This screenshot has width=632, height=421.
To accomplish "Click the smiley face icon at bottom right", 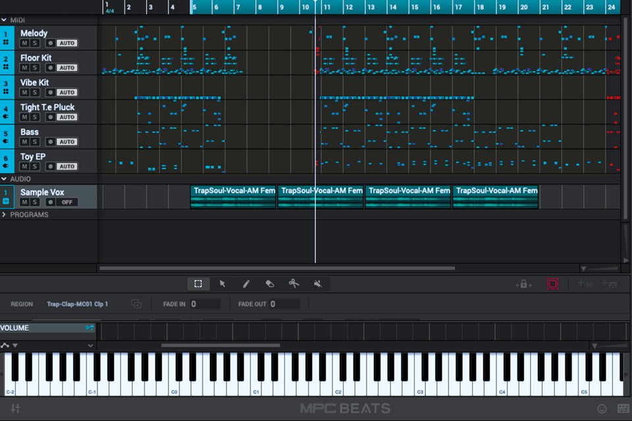I will [602, 409].
